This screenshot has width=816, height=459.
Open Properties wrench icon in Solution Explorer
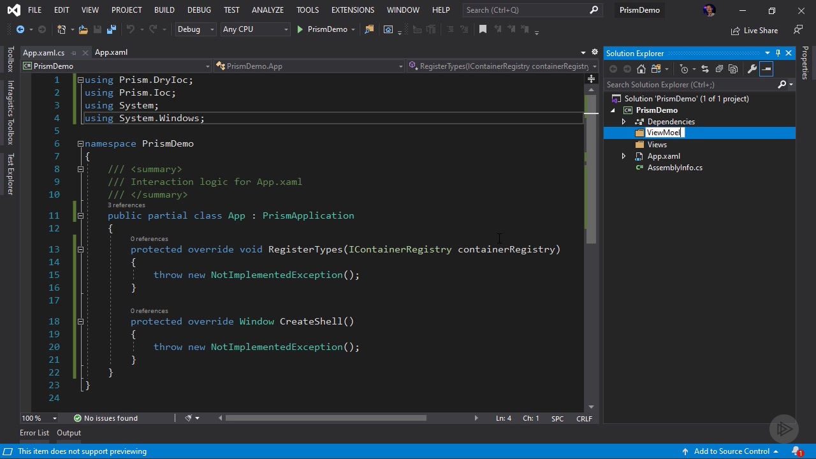(752, 69)
